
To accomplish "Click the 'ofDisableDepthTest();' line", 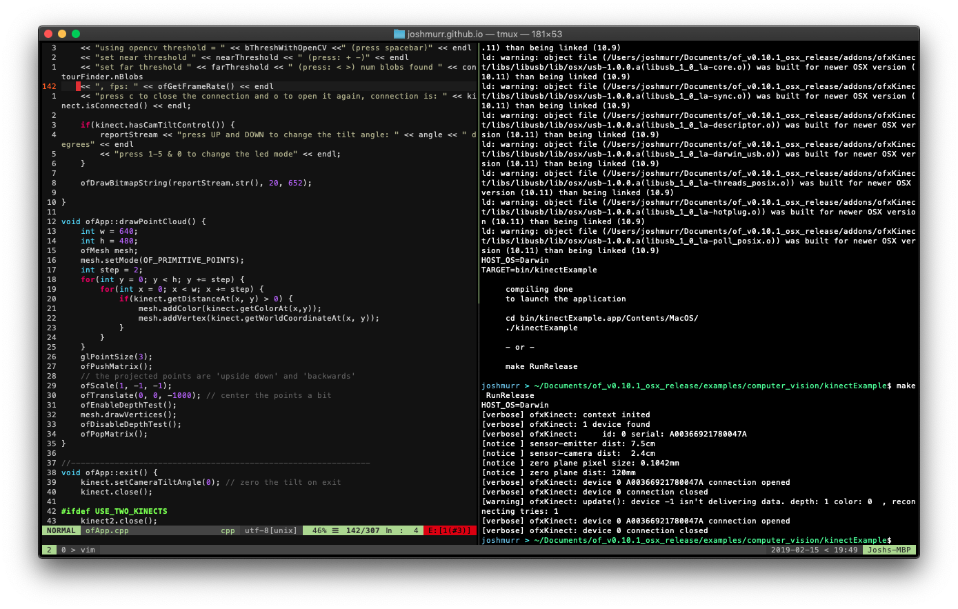I will [x=131, y=424].
